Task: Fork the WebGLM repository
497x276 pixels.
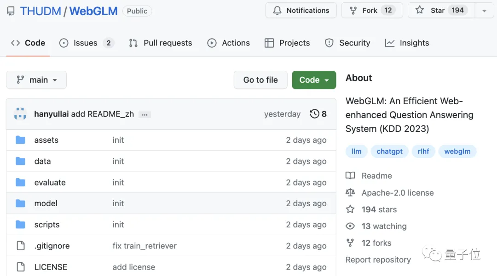Action: tap(371, 10)
